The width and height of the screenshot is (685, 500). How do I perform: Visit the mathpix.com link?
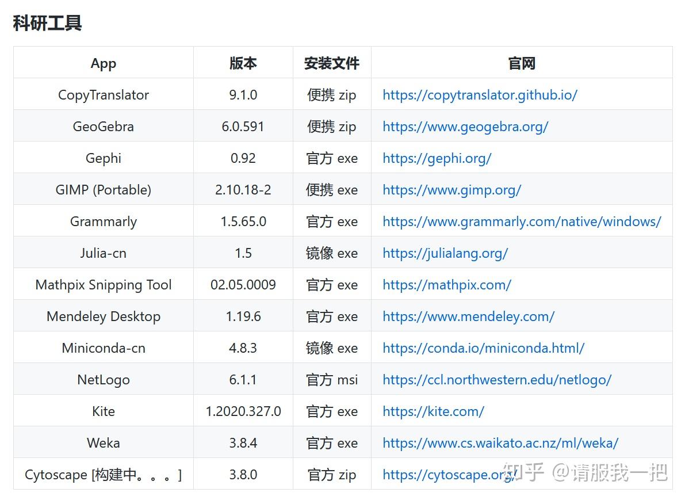coord(447,285)
